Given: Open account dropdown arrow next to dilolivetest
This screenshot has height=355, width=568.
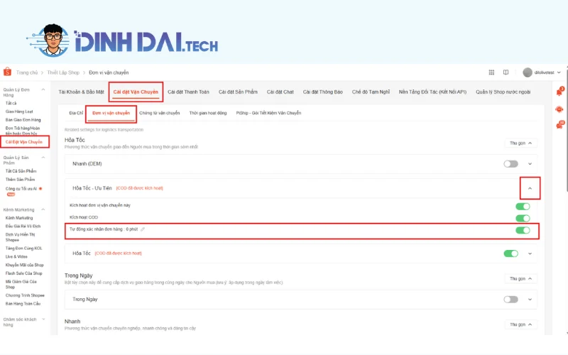Looking at the screenshot, I should click(559, 72).
